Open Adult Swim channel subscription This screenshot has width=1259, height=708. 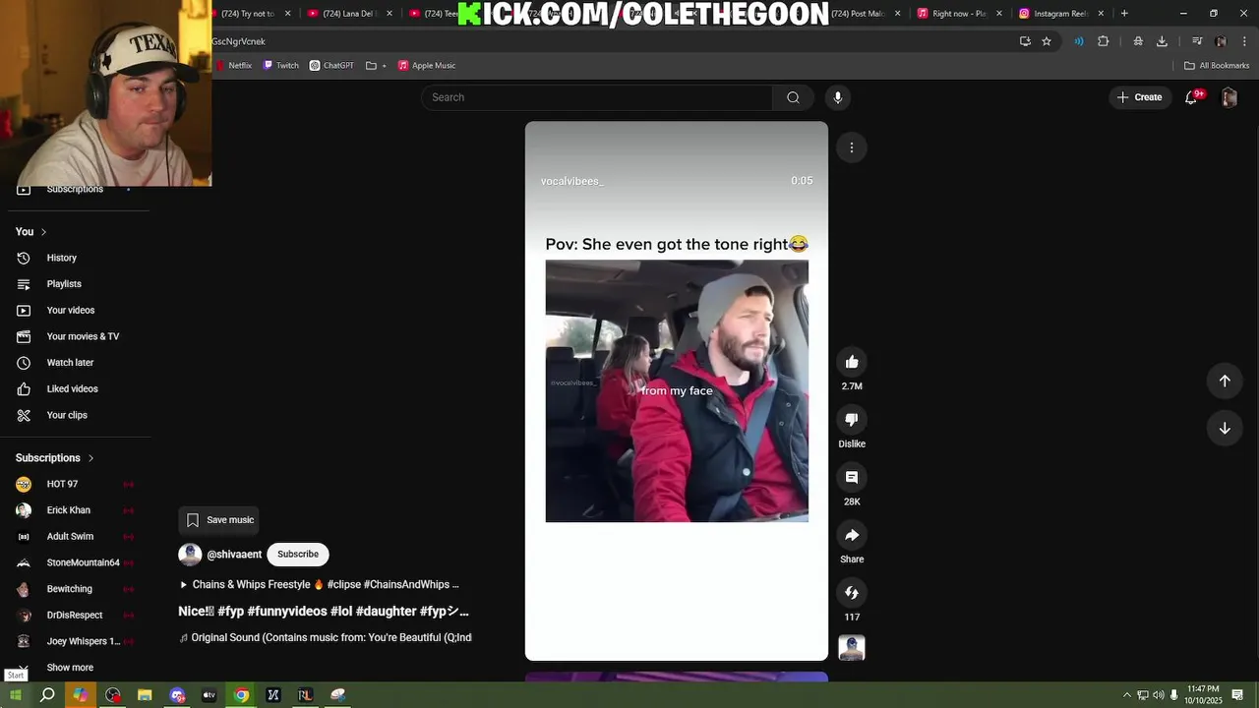coord(70,537)
